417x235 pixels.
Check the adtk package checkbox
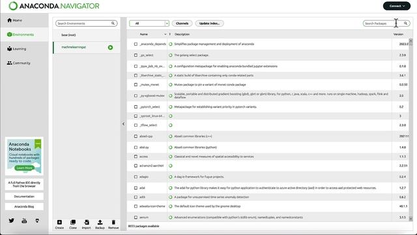[136, 197]
